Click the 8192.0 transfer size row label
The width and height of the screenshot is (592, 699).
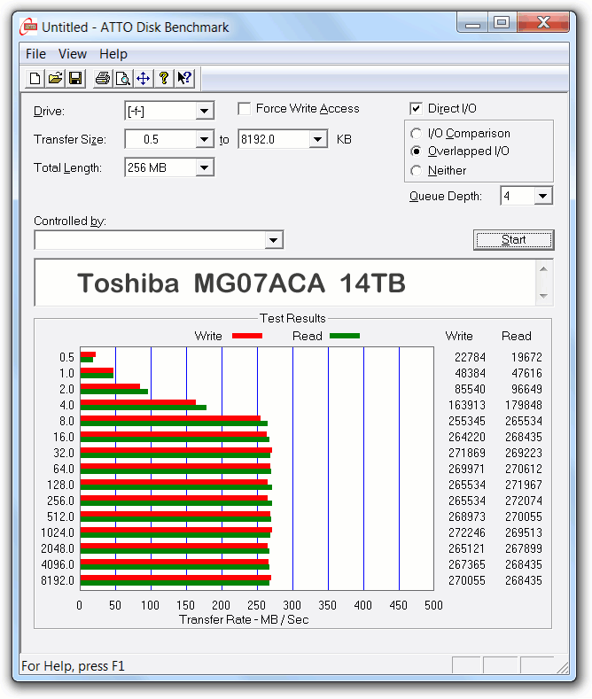coord(58,580)
